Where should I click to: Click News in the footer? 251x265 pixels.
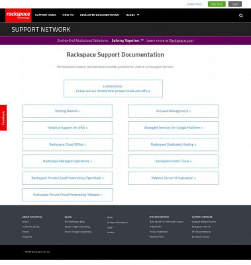[110, 217]
